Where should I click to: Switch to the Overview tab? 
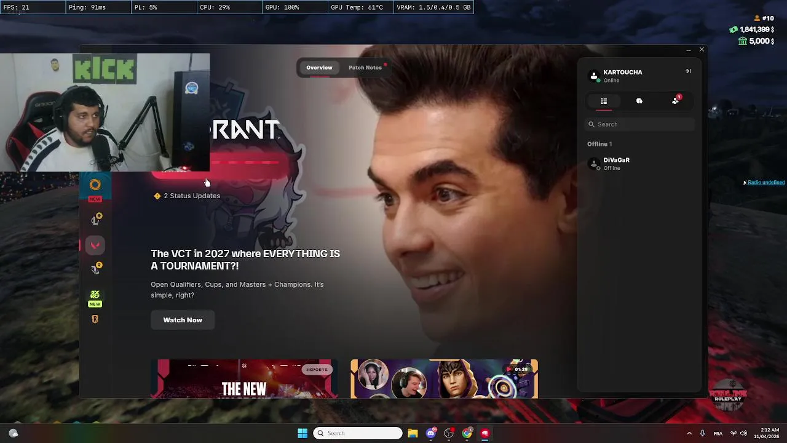coord(319,68)
